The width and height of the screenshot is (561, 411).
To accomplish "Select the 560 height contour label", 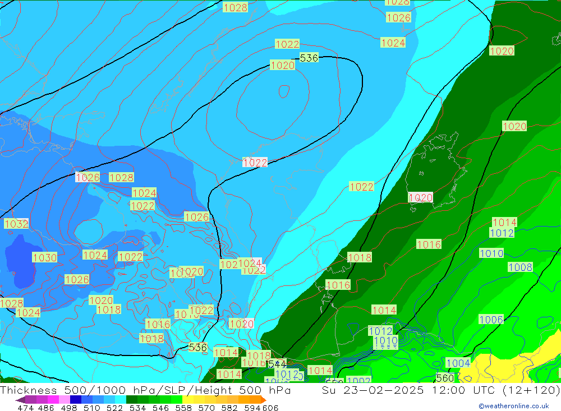I will [445, 378].
